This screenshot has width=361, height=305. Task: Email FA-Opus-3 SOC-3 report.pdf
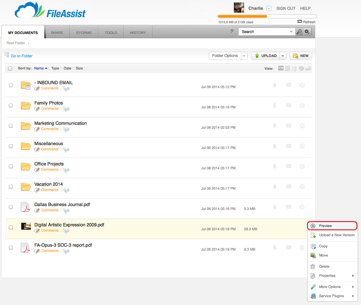click(x=288, y=247)
